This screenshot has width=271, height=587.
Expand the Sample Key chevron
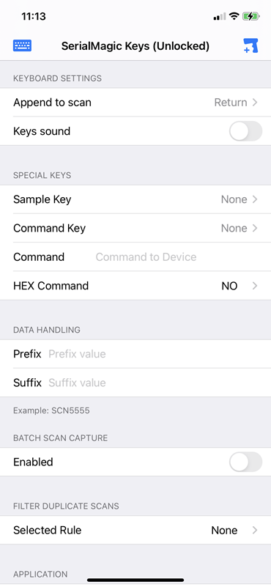coord(255,199)
